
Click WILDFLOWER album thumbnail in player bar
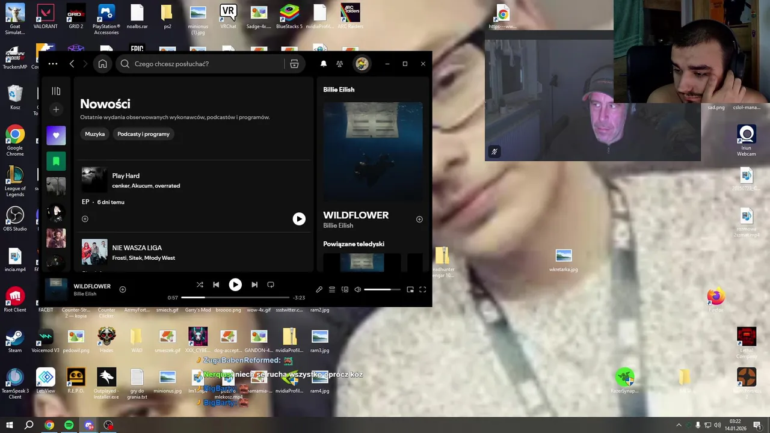(x=57, y=289)
